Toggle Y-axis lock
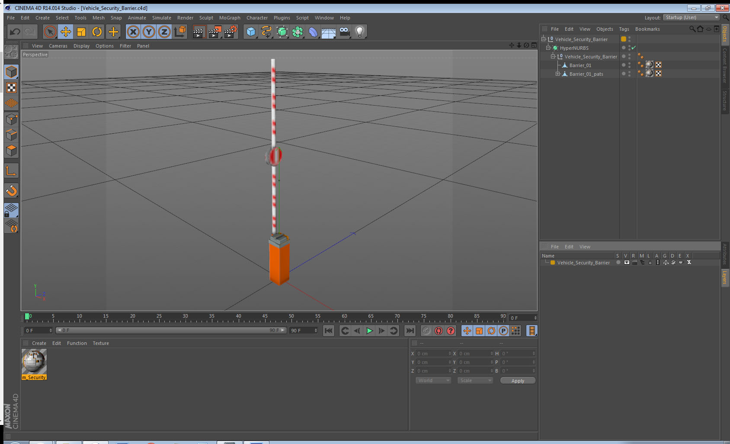 pyautogui.click(x=149, y=32)
